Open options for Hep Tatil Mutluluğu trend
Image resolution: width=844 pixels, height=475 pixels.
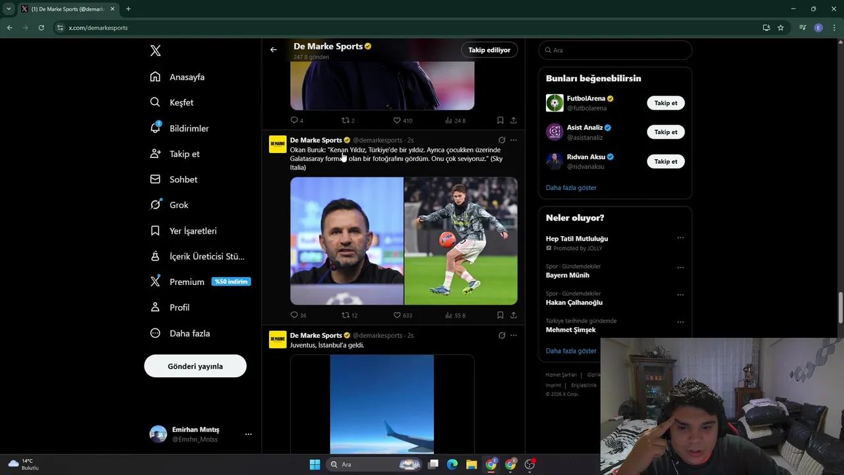(x=680, y=238)
